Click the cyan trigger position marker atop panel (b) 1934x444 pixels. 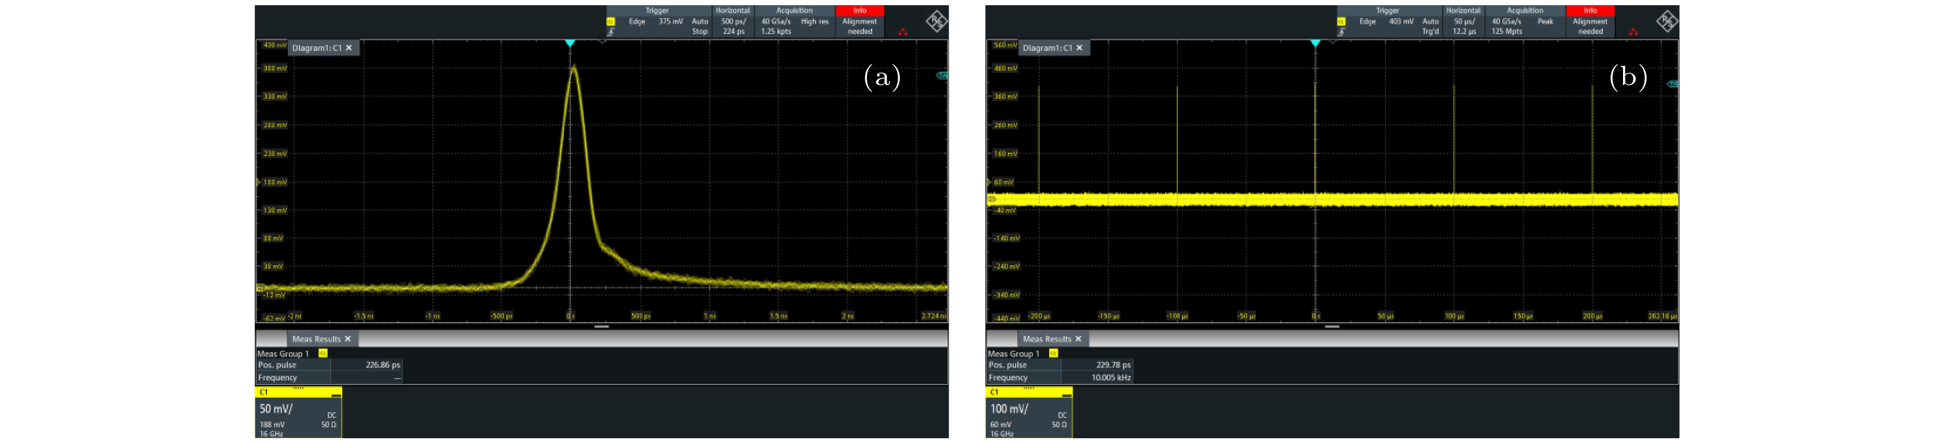click(1314, 43)
